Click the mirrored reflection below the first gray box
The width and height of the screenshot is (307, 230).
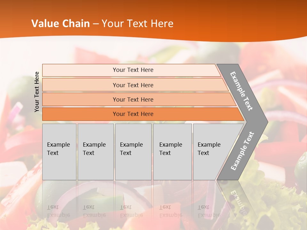click(59, 211)
